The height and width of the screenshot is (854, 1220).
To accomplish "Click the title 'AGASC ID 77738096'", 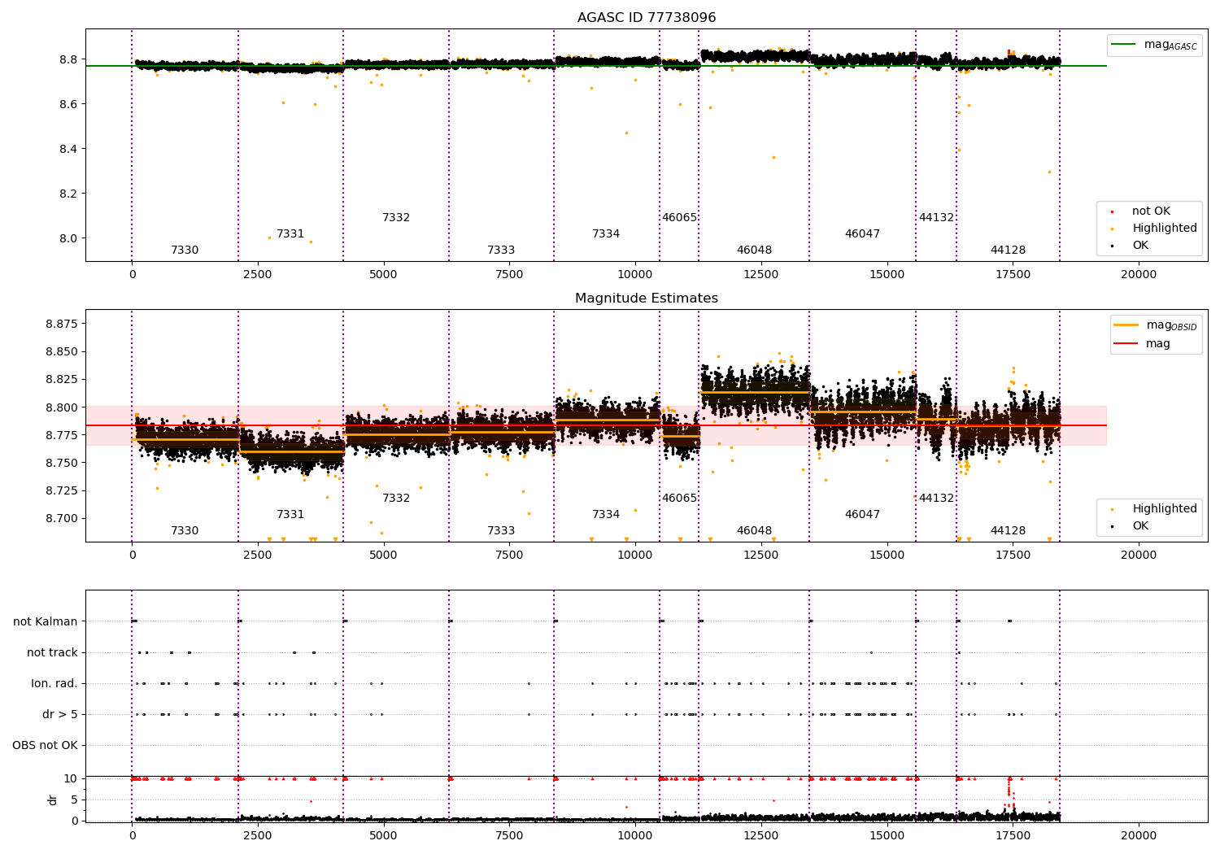I will click(x=647, y=18).
